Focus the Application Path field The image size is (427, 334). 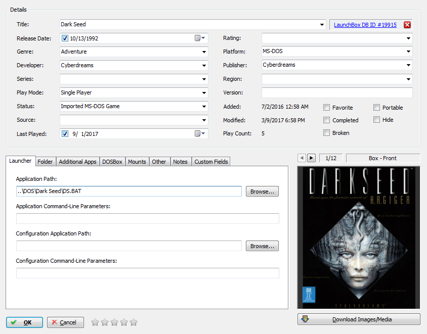coord(129,191)
